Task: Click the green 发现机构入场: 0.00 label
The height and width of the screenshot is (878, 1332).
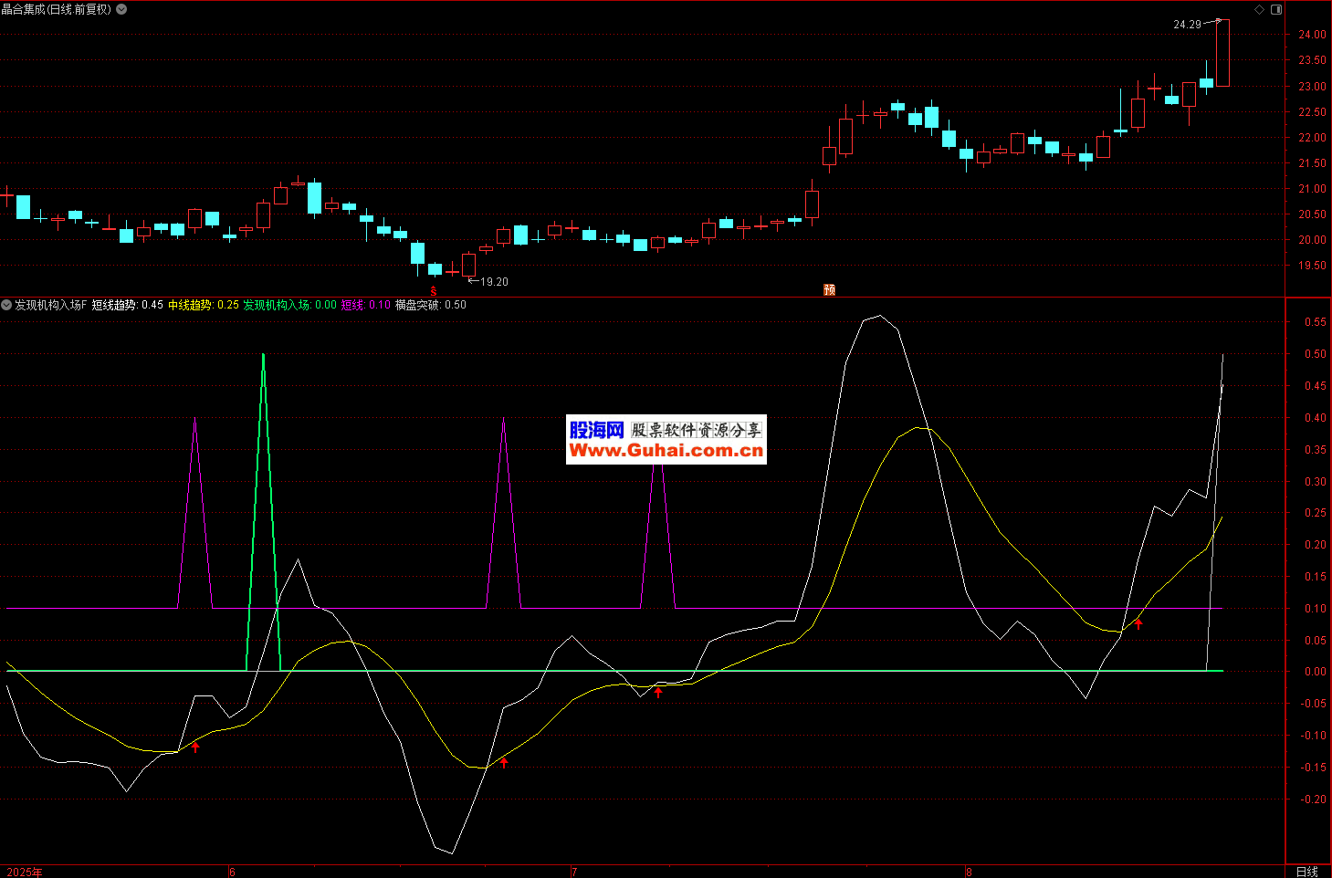Action: pos(290,305)
